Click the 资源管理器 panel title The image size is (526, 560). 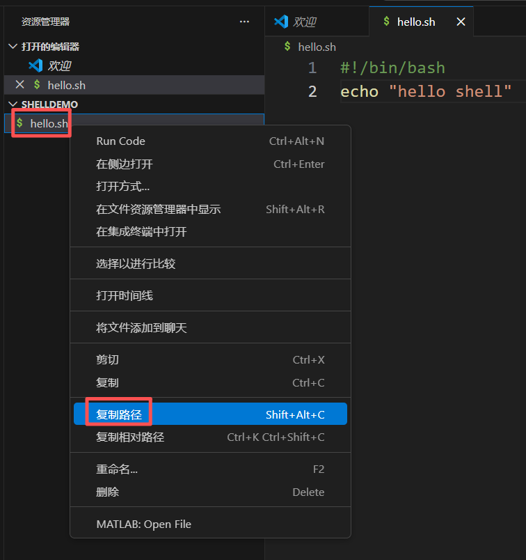click(x=45, y=22)
